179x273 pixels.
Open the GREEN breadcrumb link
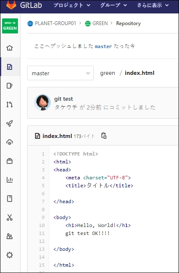(x=100, y=23)
